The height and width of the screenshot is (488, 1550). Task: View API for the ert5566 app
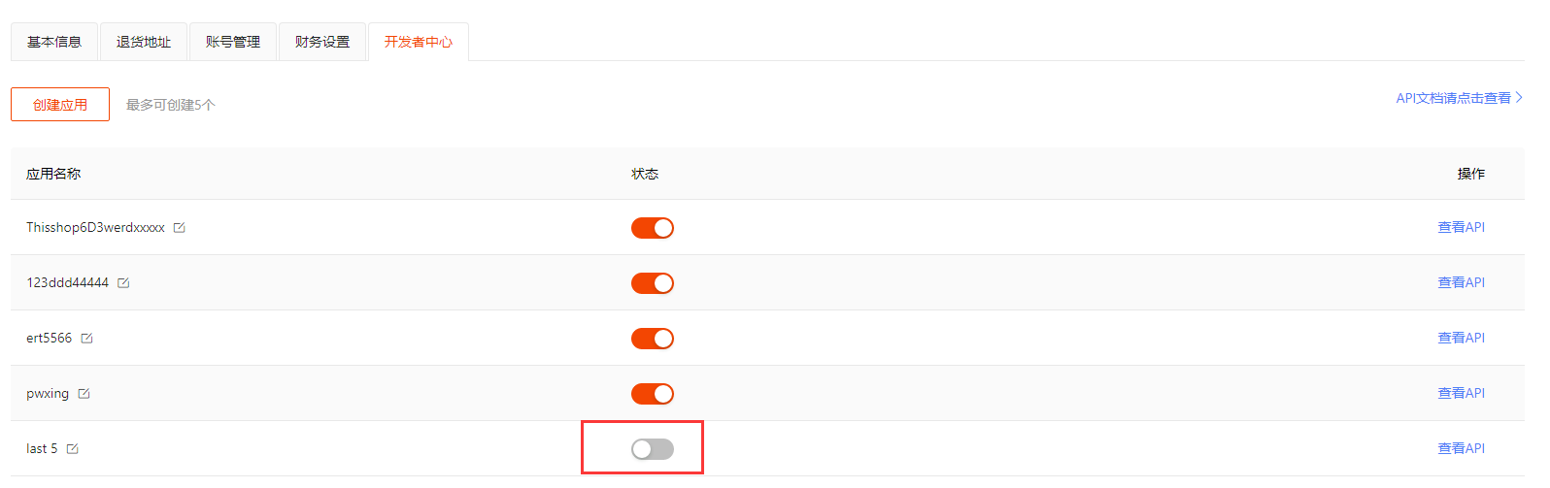1462,338
